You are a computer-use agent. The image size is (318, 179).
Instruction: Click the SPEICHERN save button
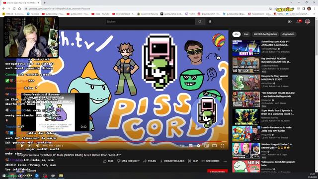pos(211,161)
